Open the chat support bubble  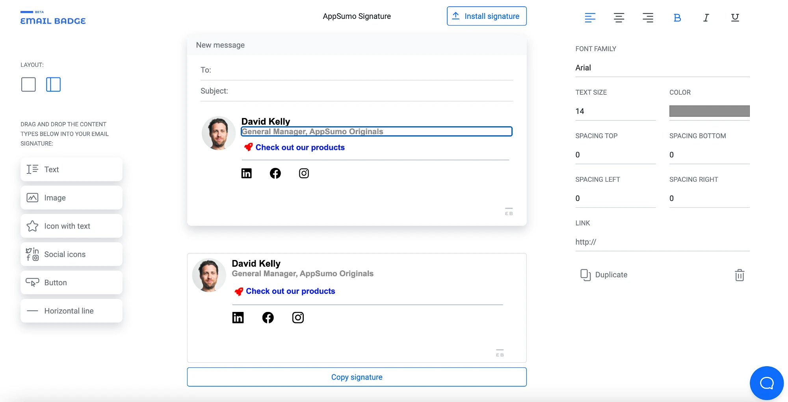coord(766,383)
